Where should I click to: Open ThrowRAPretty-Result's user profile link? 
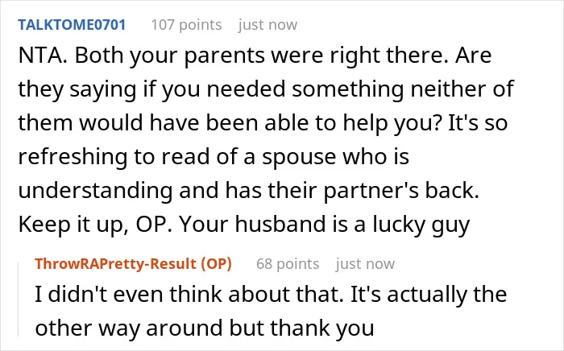[x=115, y=264]
